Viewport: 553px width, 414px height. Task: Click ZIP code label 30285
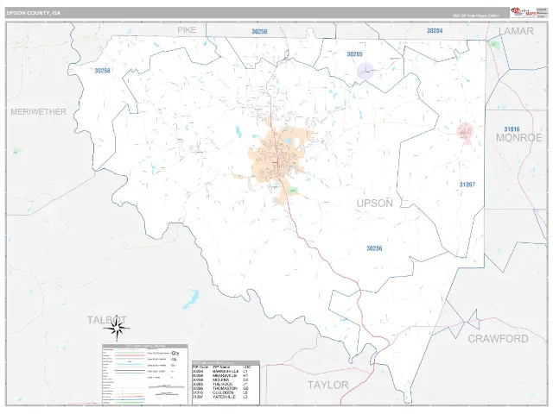tap(354, 53)
